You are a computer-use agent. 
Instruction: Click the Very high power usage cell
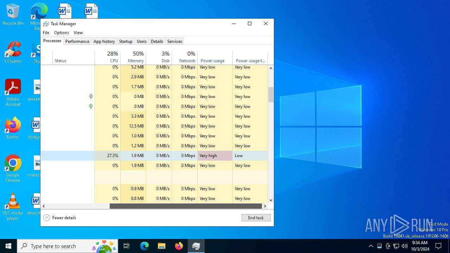(x=215, y=156)
